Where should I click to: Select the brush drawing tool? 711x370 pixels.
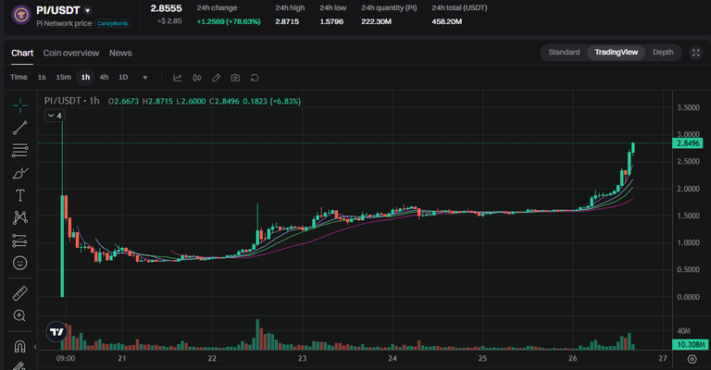click(20, 173)
